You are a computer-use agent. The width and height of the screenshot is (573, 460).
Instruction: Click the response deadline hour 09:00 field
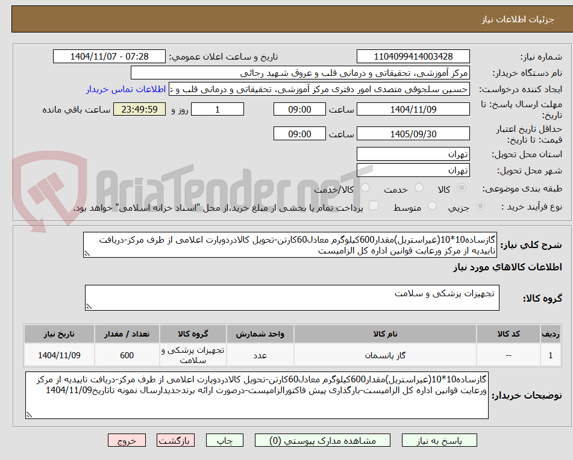point(299,109)
